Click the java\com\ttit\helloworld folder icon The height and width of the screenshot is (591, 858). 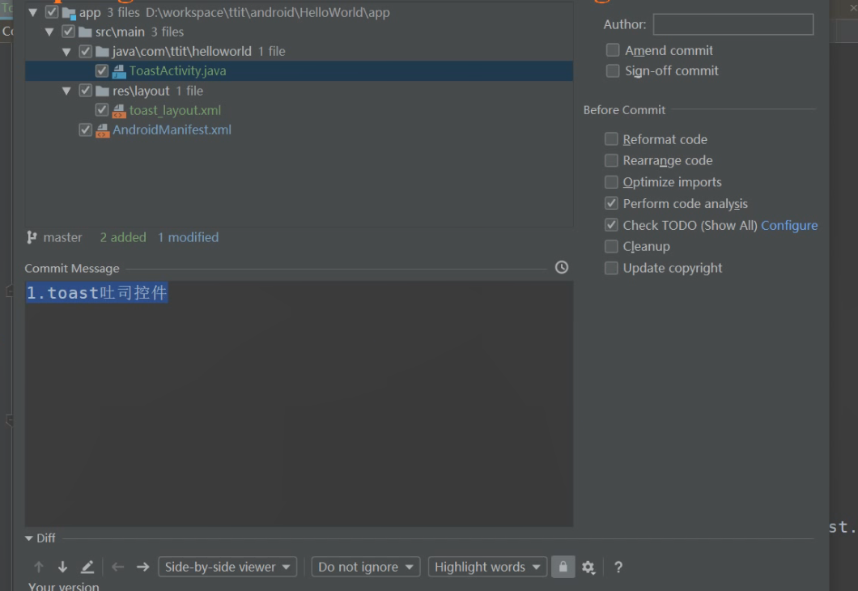click(x=102, y=52)
